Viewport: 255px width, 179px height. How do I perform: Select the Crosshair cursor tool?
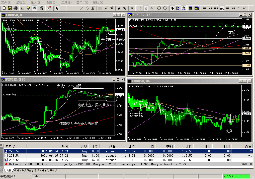[x=63, y=8]
